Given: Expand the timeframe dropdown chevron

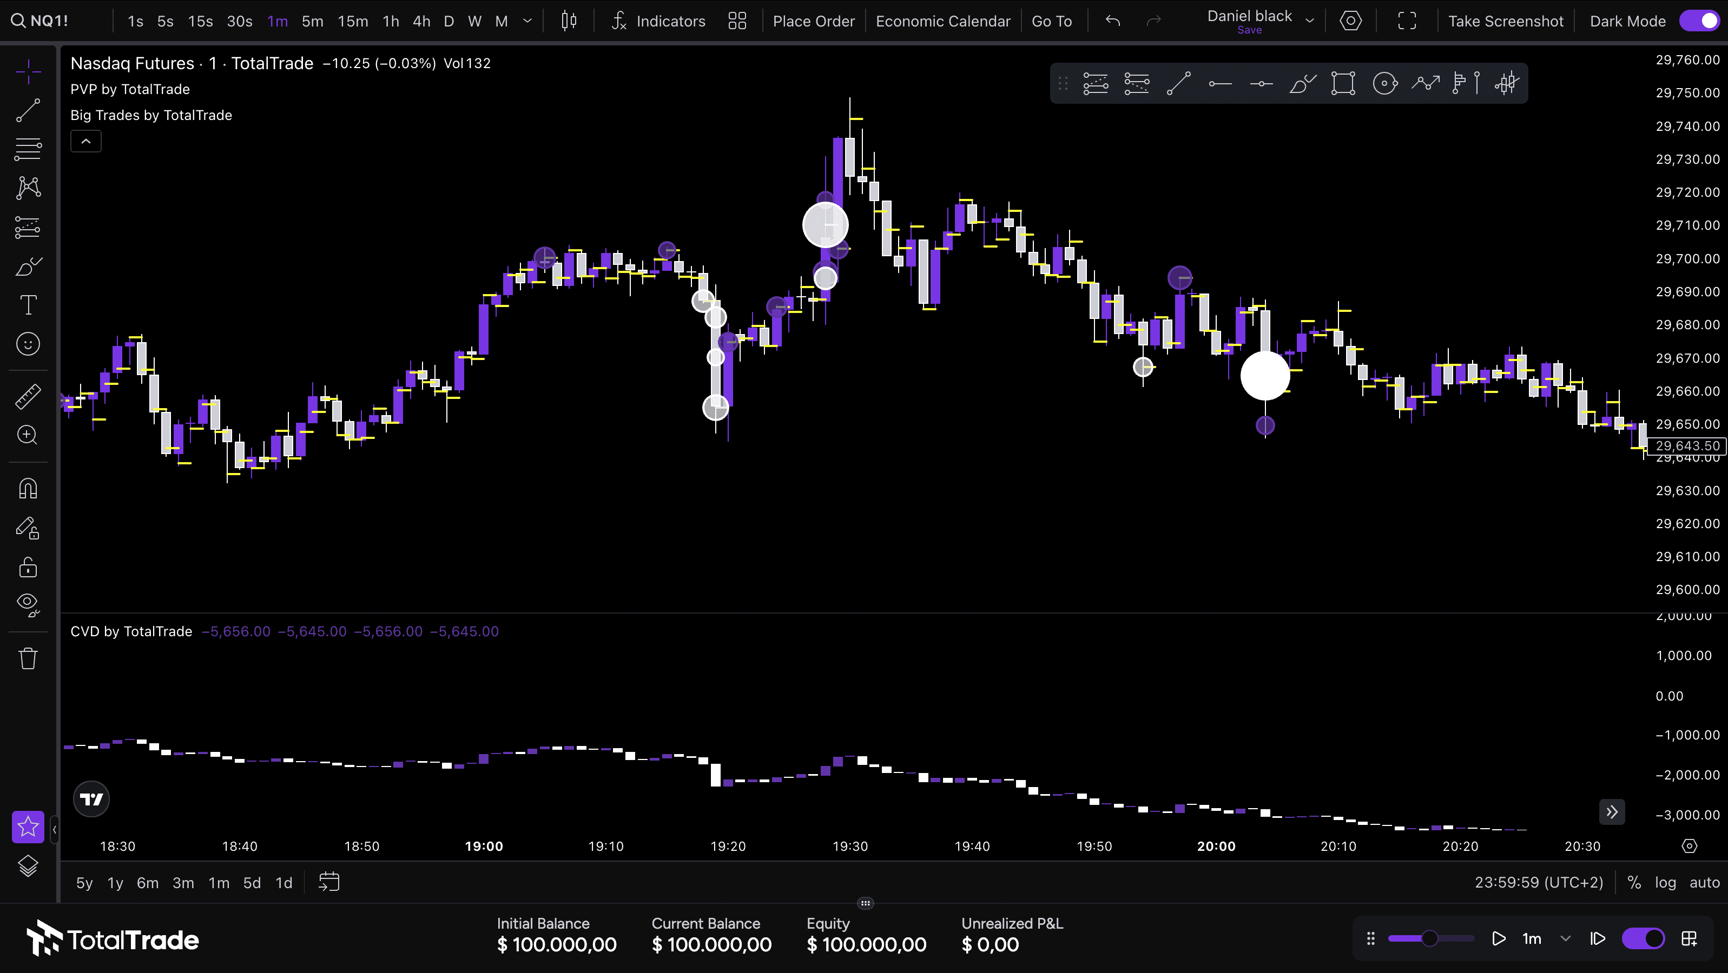Looking at the screenshot, I should pos(528,22).
